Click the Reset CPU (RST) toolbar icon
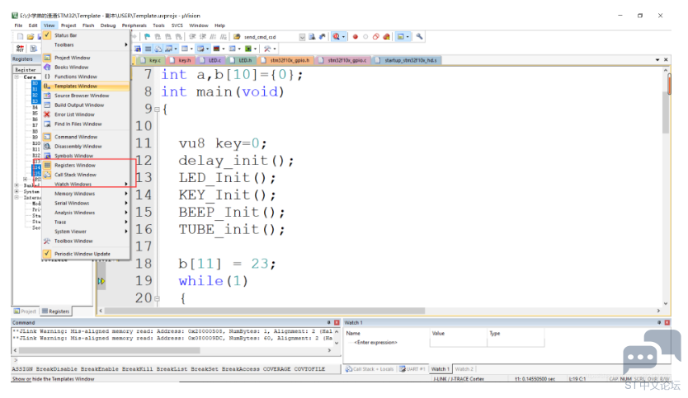This screenshot has height=398, width=688. [x=20, y=49]
